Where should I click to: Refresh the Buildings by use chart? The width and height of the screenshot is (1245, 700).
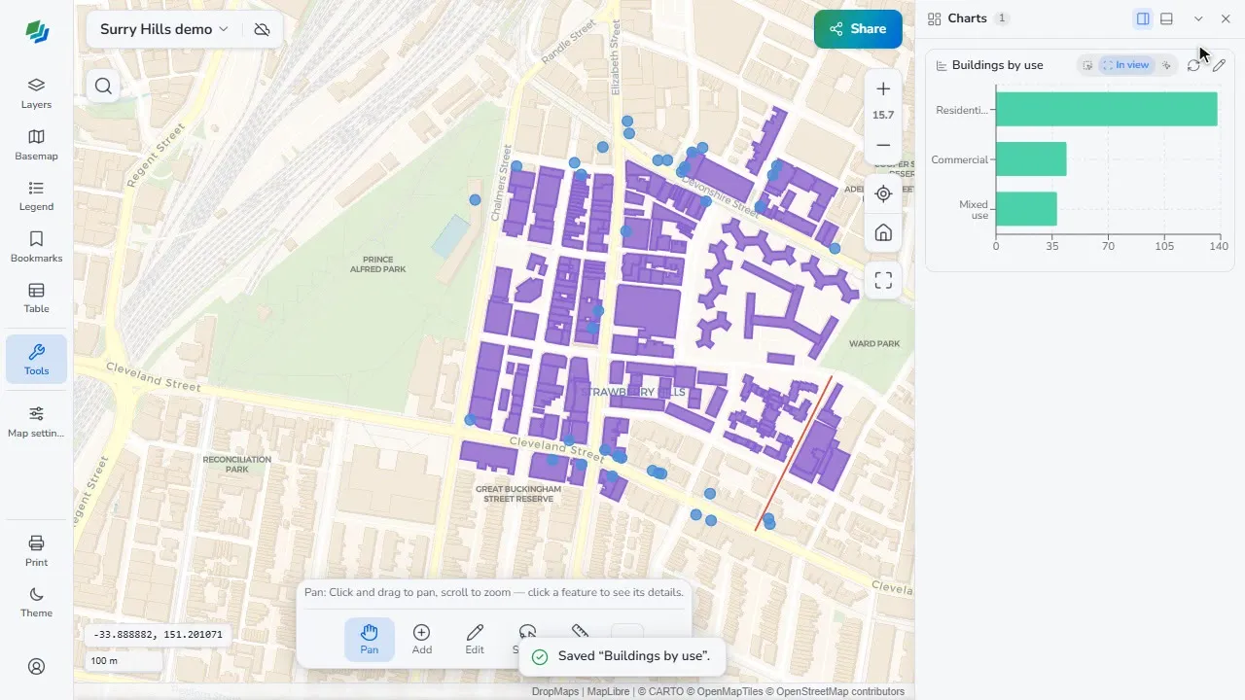[x=1193, y=65]
